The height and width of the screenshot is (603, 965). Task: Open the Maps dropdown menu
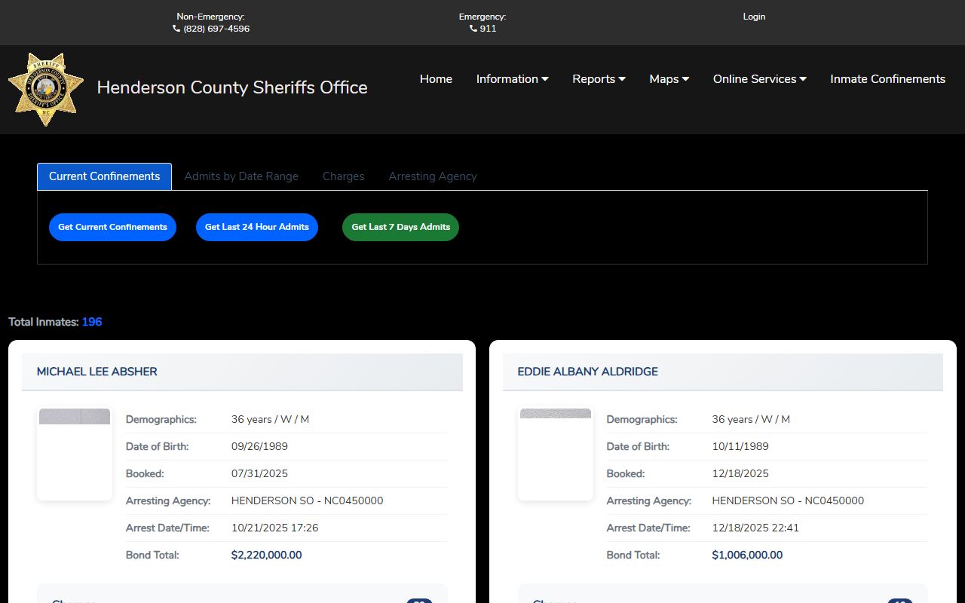coord(669,79)
